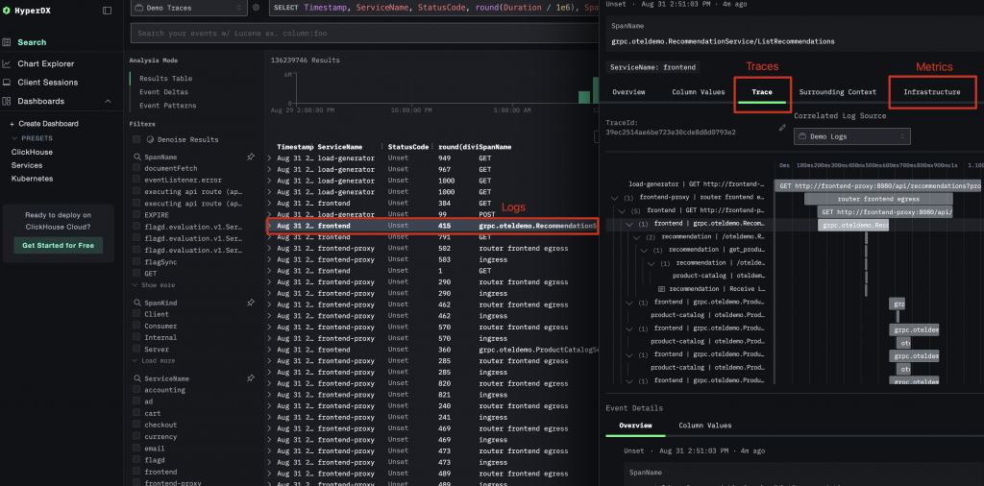Viewport: 984px width, 486px height.
Task: Open the top Overview tab beside Column Values
Action: tap(628, 92)
